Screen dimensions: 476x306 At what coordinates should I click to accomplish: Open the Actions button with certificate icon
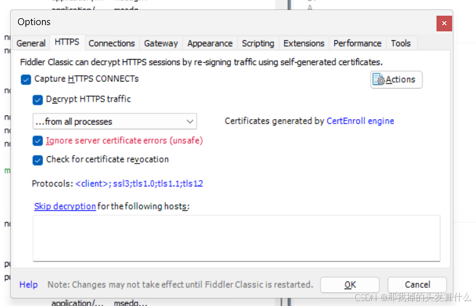tap(396, 80)
